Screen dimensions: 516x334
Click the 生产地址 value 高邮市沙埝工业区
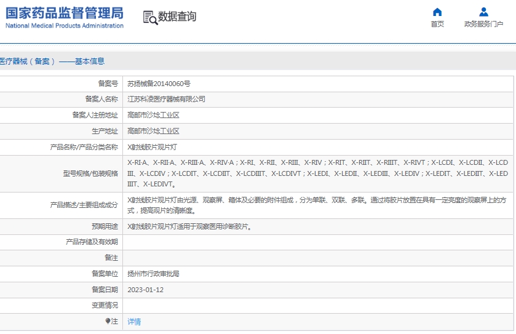[x=153, y=131]
